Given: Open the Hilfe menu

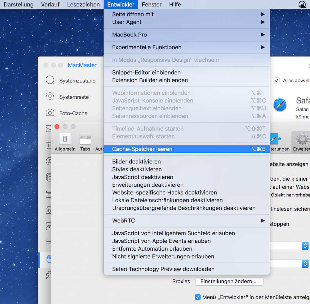Looking at the screenshot, I should pos(175,4).
